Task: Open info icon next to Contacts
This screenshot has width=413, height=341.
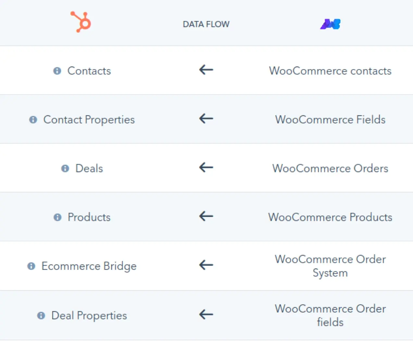Action: (57, 71)
